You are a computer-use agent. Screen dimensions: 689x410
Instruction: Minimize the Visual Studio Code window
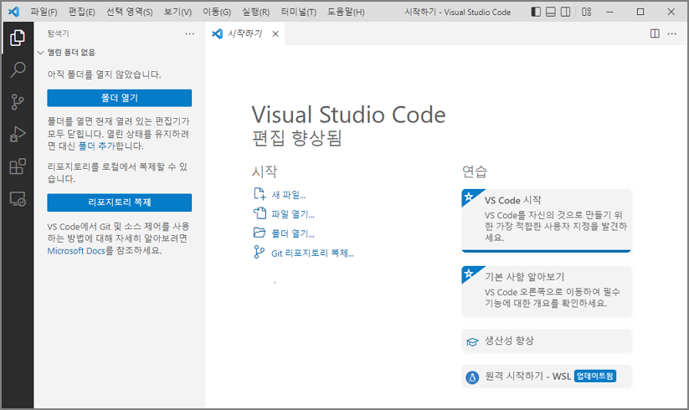click(x=609, y=12)
